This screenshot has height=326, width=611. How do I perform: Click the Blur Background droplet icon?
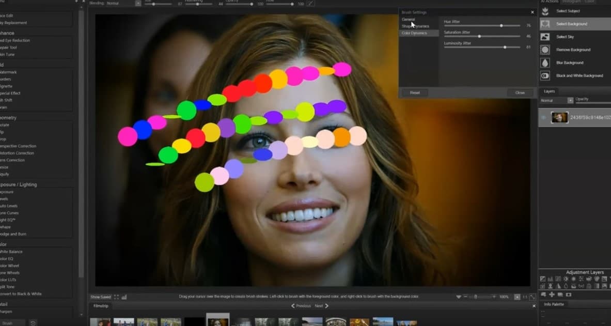pos(545,63)
